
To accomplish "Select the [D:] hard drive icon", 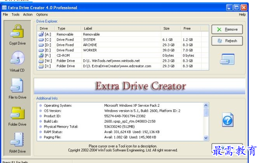I will click(41, 45).
